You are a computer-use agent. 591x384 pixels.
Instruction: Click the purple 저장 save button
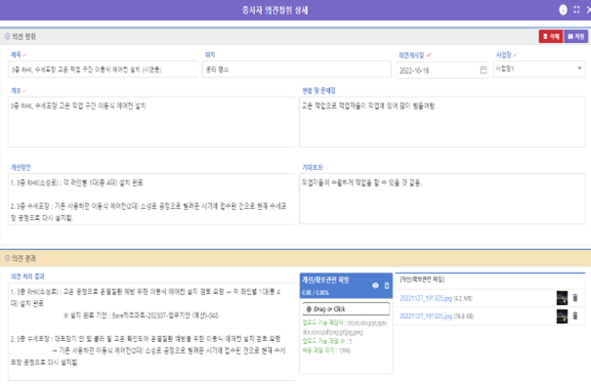[x=576, y=36]
